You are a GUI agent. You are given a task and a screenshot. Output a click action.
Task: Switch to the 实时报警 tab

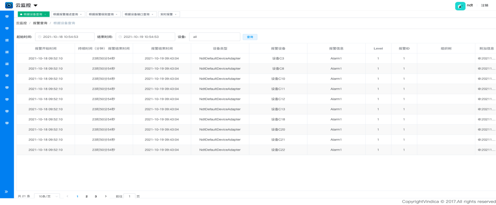pyautogui.click(x=168, y=14)
